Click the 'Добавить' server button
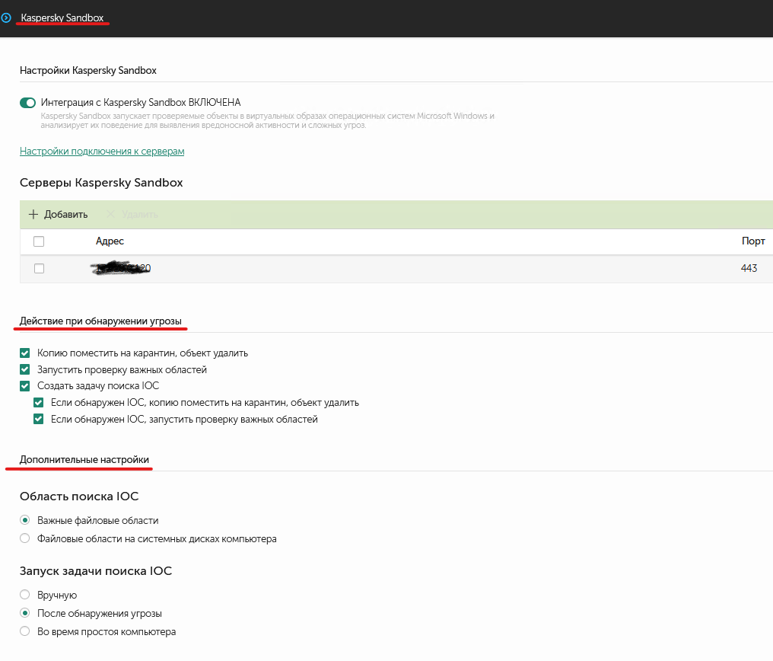Image resolution: width=773 pixels, height=661 pixels. [58, 215]
